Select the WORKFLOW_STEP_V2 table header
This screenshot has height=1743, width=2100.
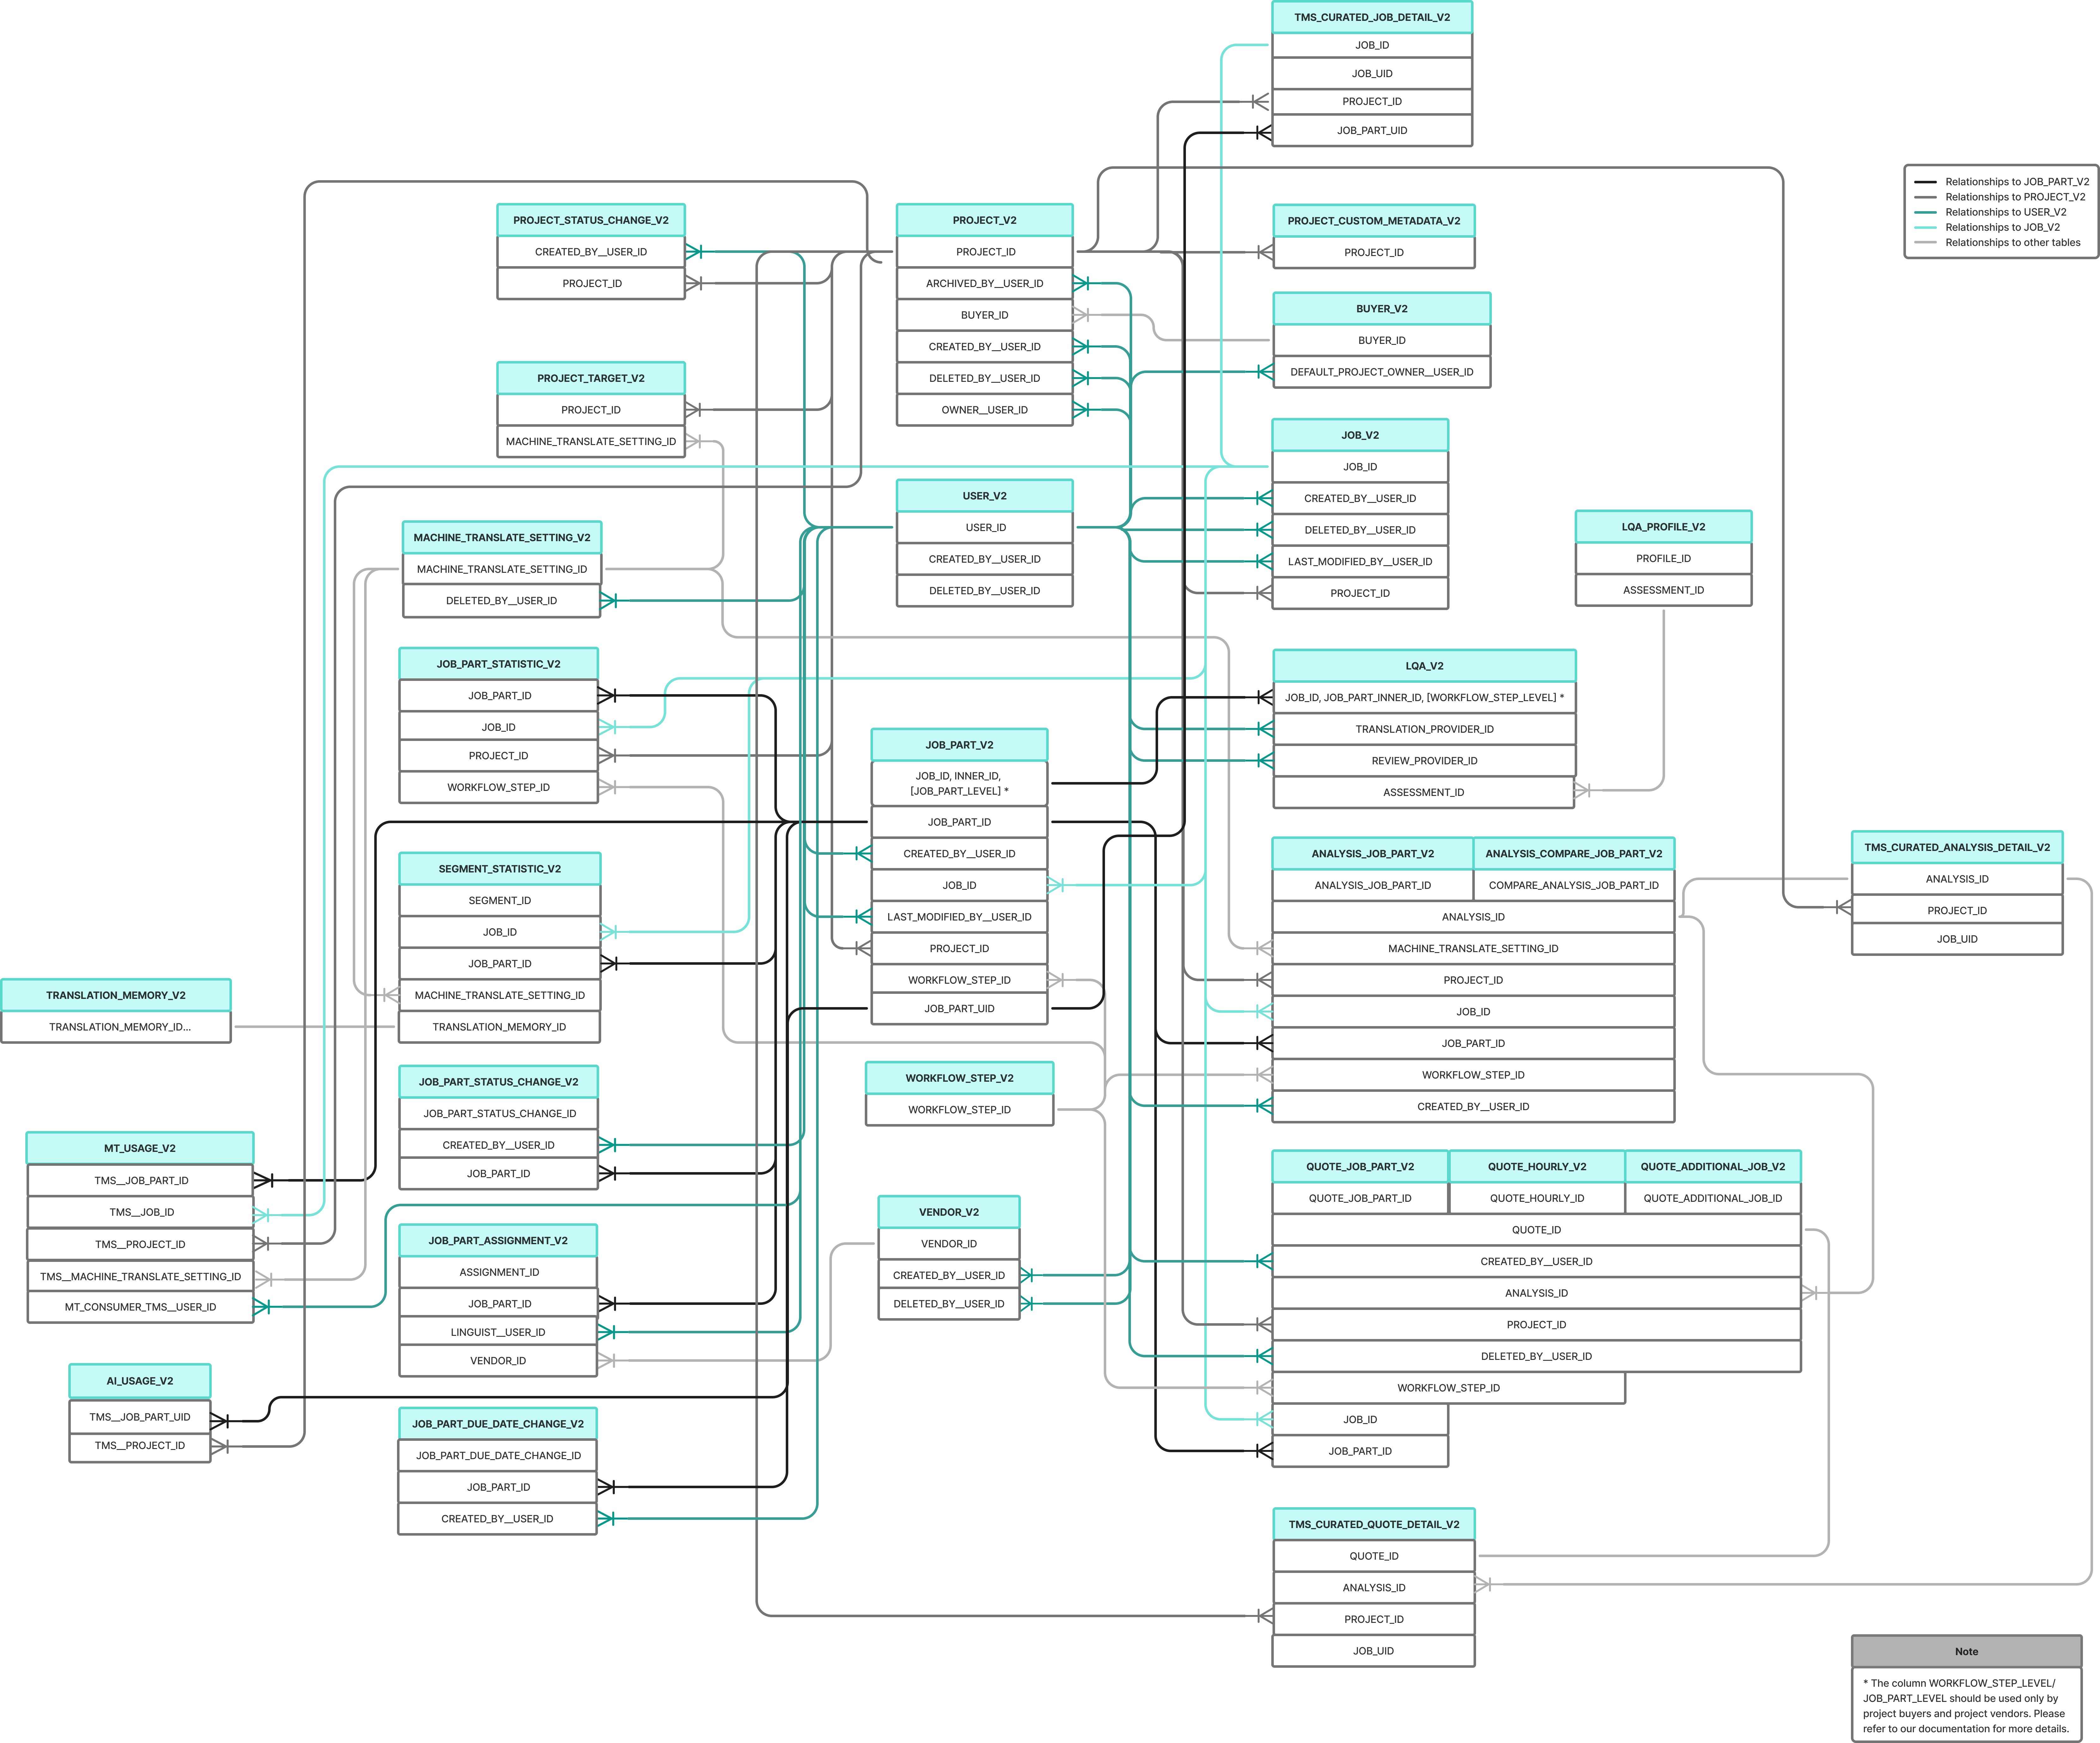coord(959,1078)
